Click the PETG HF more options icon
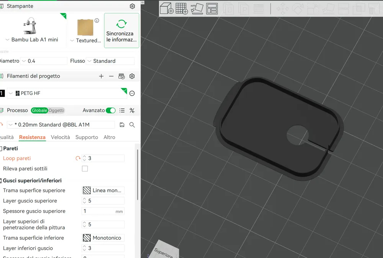Image resolution: width=383 pixels, height=258 pixels. click(x=132, y=93)
